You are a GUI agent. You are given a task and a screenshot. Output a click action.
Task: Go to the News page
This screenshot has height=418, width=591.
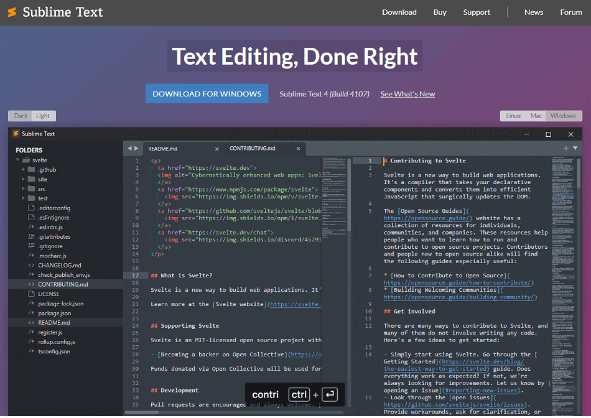tap(534, 12)
